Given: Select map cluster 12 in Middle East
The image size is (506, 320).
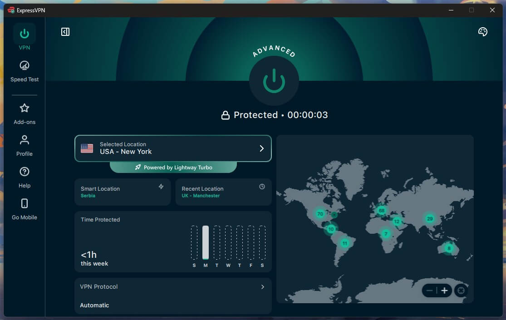Looking at the screenshot, I should [397, 221].
